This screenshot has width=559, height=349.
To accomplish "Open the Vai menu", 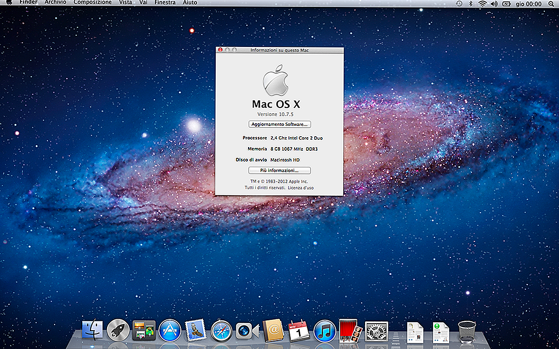I will [x=143, y=2].
